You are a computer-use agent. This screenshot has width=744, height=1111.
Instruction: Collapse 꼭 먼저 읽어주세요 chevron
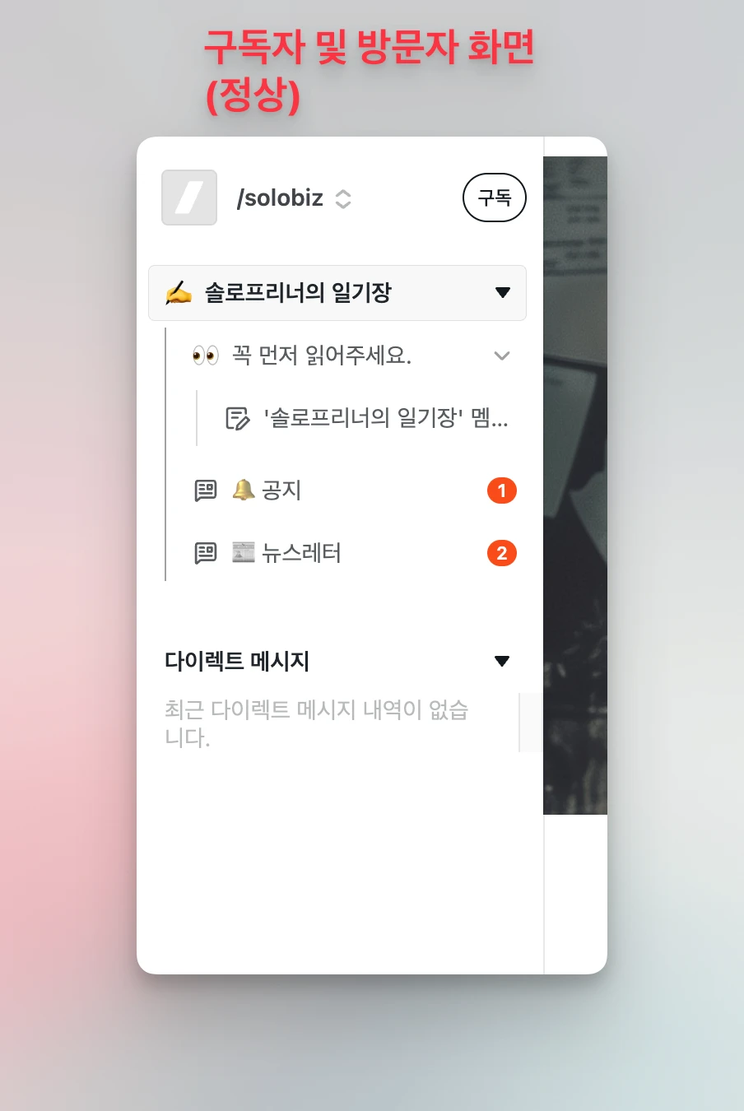click(502, 356)
